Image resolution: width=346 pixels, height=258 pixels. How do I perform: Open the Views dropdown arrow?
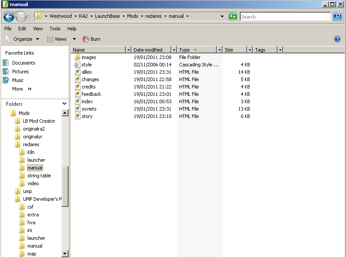point(74,39)
